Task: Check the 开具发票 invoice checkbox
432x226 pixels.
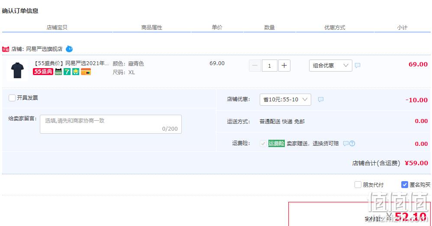Action: click(x=12, y=98)
